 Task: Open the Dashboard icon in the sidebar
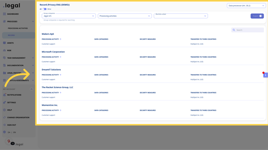click(4, 14)
